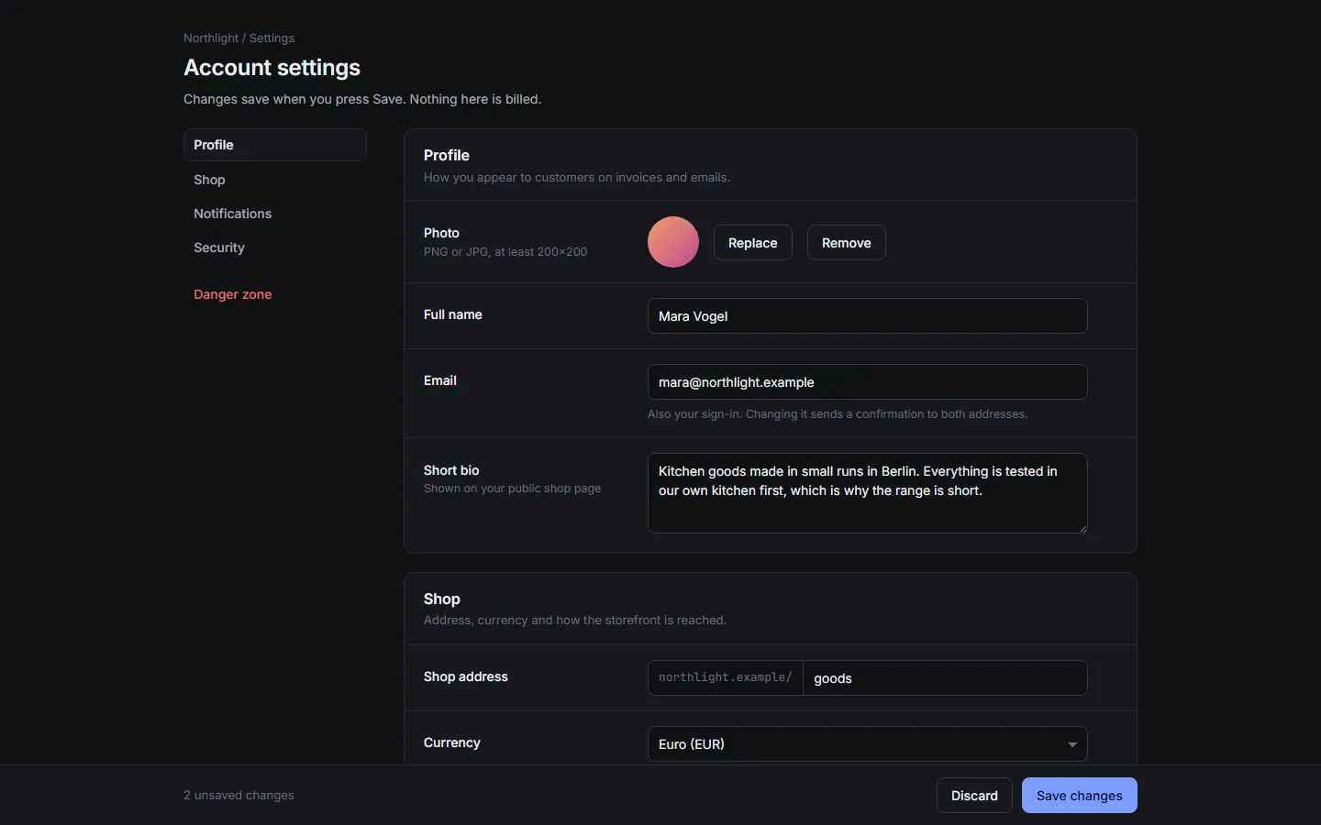Screen dimensions: 1321x825
Task: Jump to the Danger zone section
Action: 275,294
